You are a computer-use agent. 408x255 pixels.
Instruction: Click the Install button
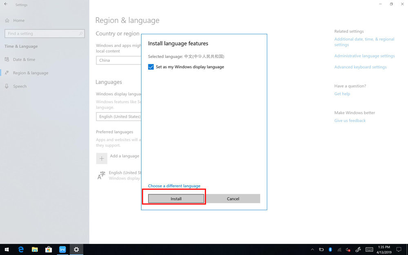[x=176, y=199]
